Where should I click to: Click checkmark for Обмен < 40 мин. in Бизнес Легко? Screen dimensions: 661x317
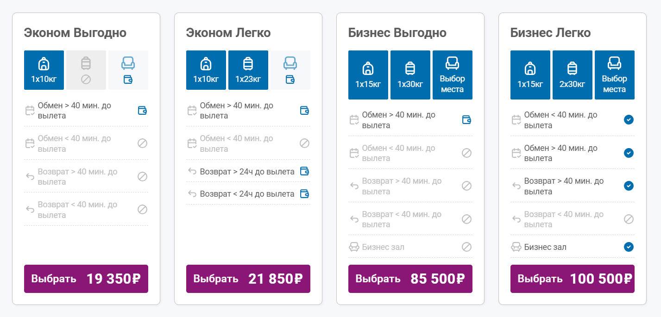[629, 120]
